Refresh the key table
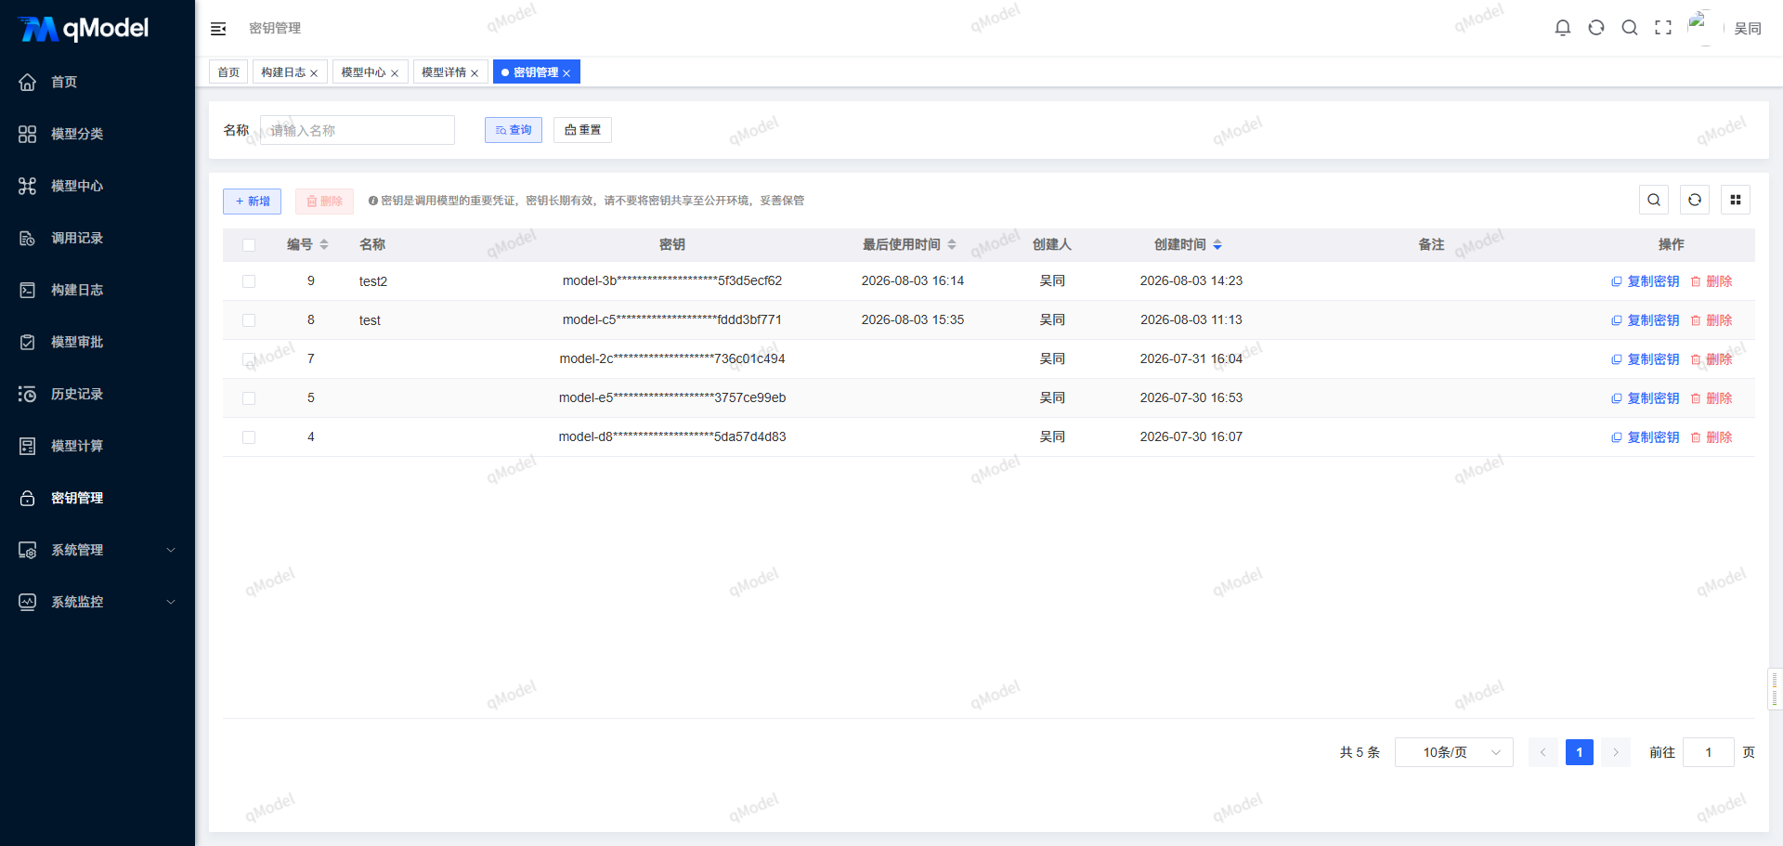This screenshot has height=846, width=1783. pos(1695,200)
